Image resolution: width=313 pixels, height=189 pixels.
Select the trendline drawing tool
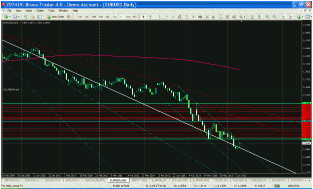173,17
